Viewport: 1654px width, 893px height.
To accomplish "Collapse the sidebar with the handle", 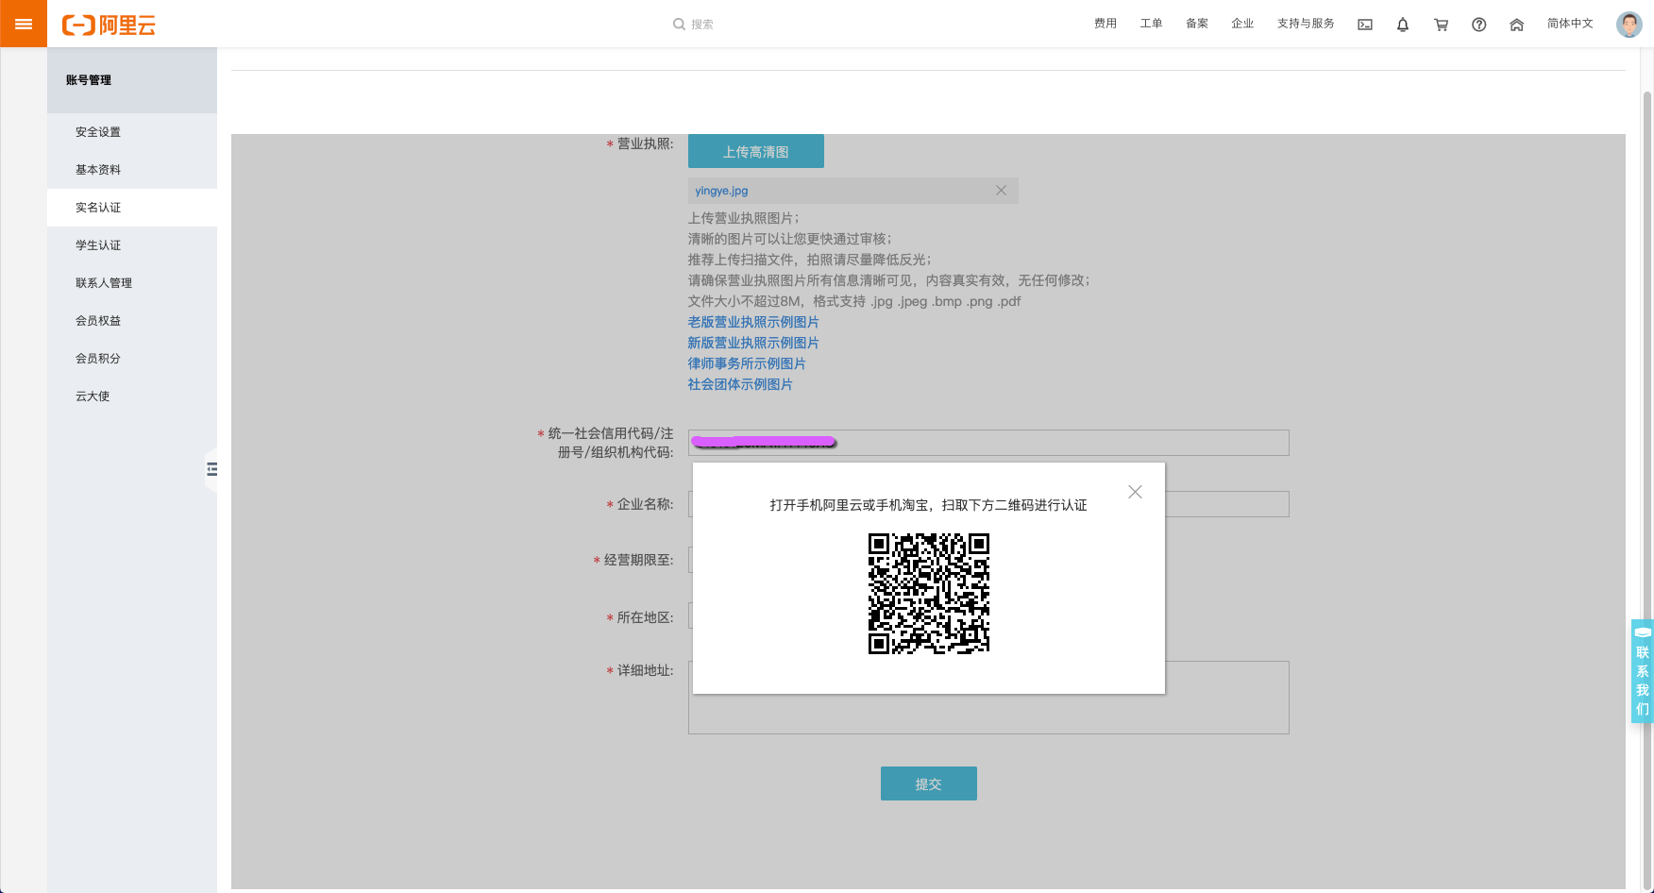I will coord(211,469).
